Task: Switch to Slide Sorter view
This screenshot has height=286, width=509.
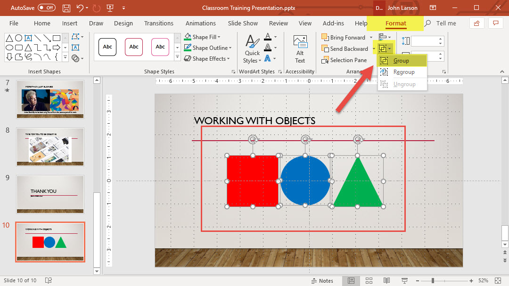Action: coord(369,281)
